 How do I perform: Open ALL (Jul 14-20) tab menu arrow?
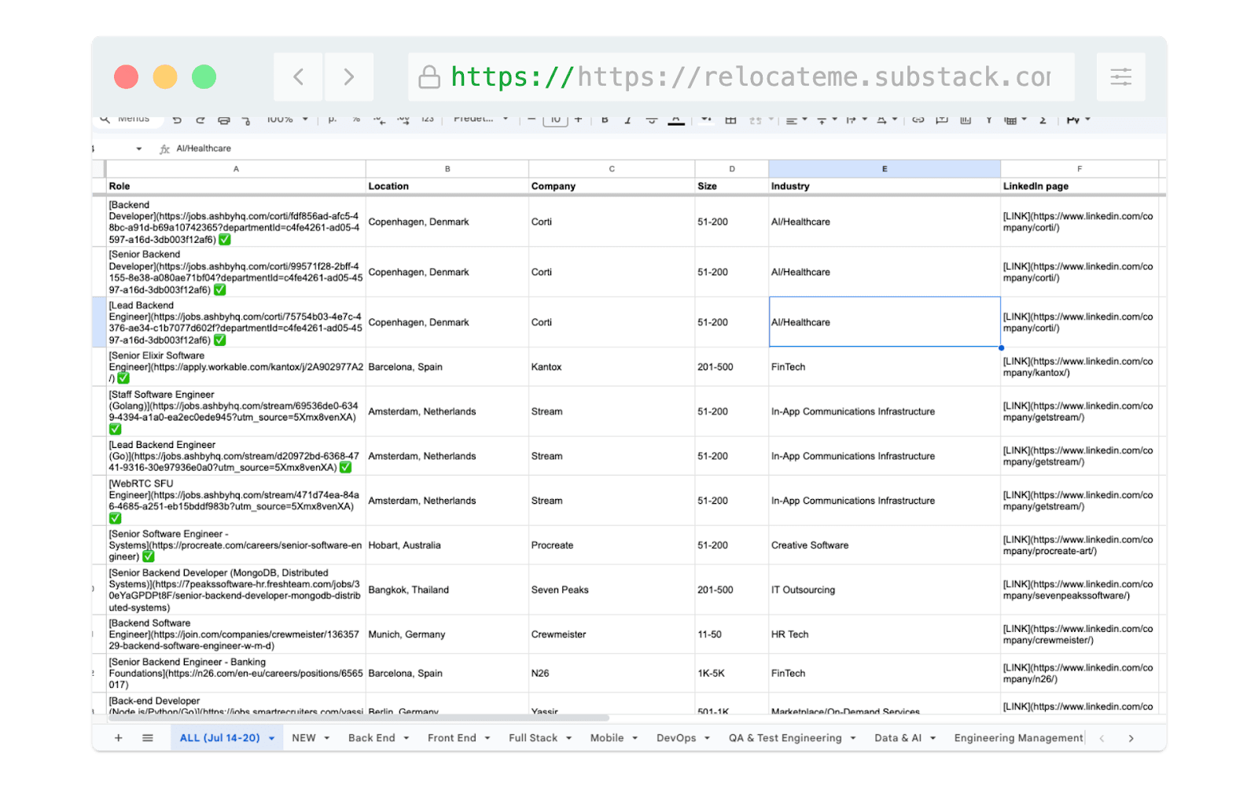pos(272,739)
